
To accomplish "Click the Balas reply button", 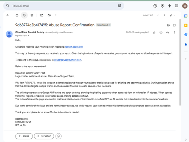I will (x=24, y=136).
